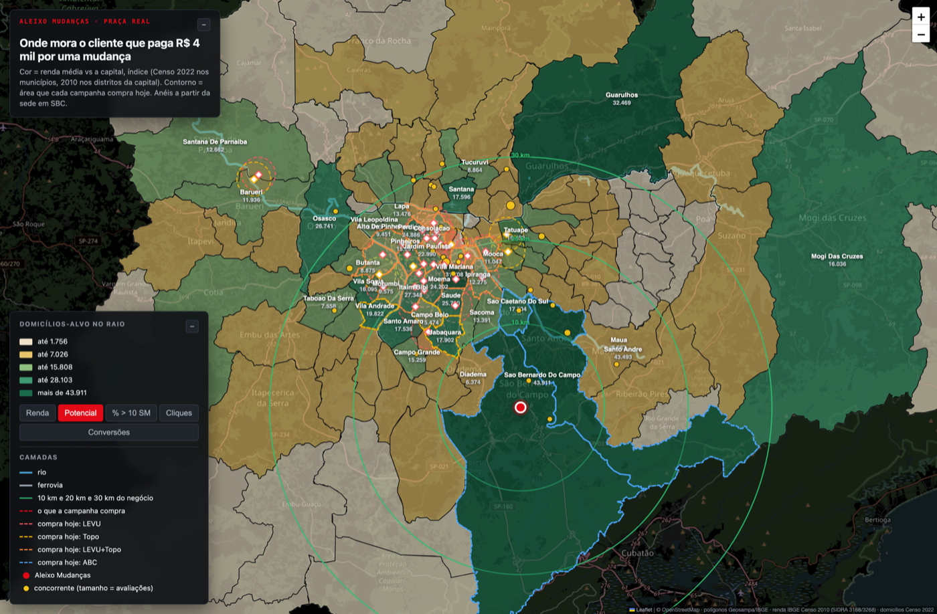Click the 'compra hoje: ABC' legend row

(x=58, y=562)
